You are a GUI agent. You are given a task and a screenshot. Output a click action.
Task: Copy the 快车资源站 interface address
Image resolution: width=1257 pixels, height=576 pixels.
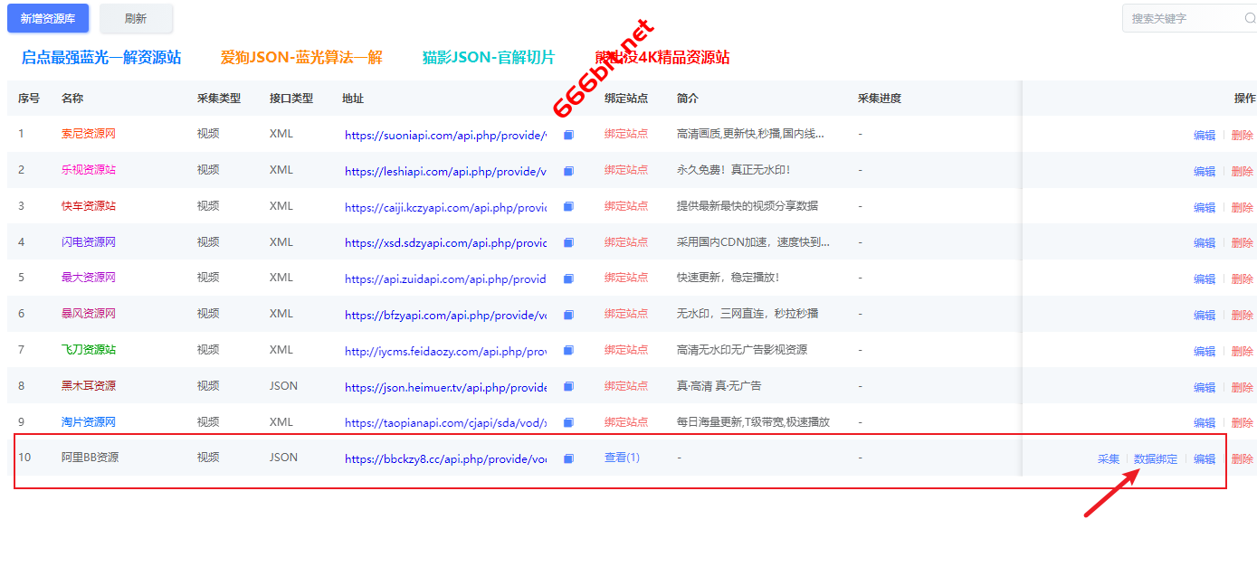(568, 206)
